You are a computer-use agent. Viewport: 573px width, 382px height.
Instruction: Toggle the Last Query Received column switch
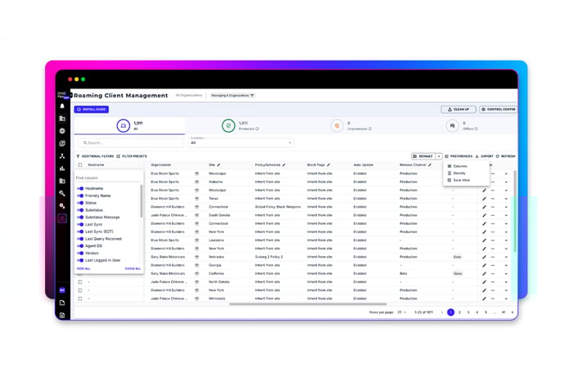[80, 239]
